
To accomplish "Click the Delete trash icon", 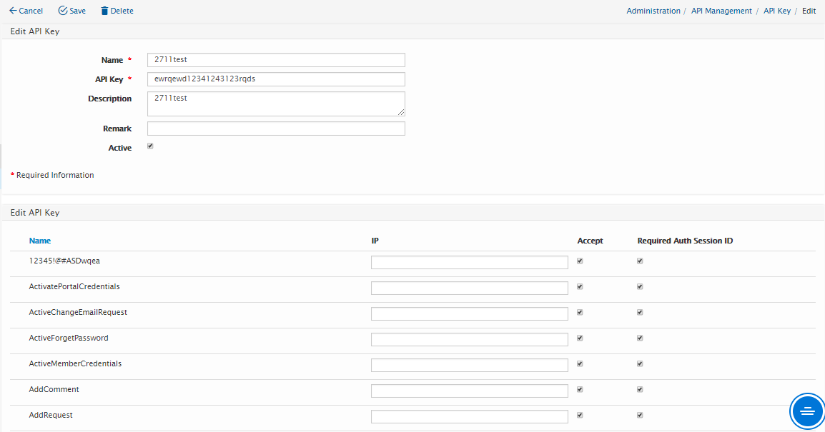I will 104,11.
